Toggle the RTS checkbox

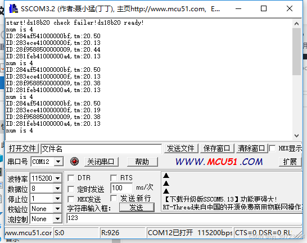(114, 178)
